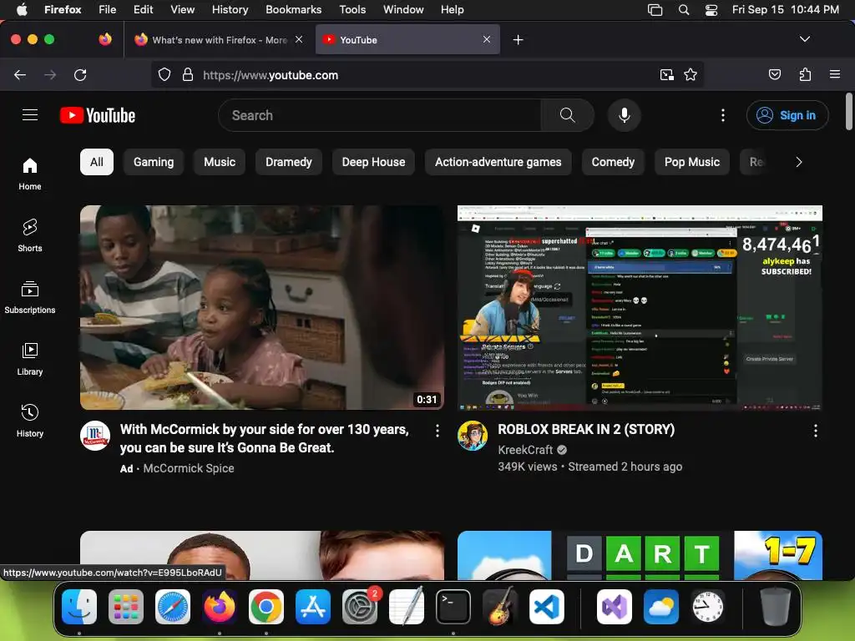Click the Sign in button

click(x=787, y=115)
